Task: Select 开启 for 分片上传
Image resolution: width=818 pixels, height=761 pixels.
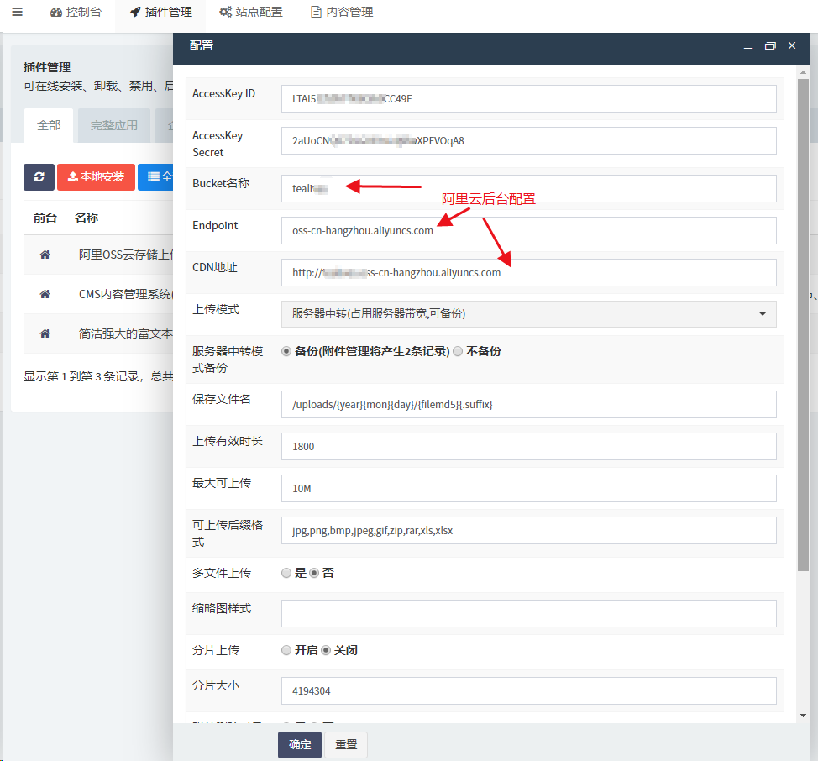Action: [x=286, y=650]
